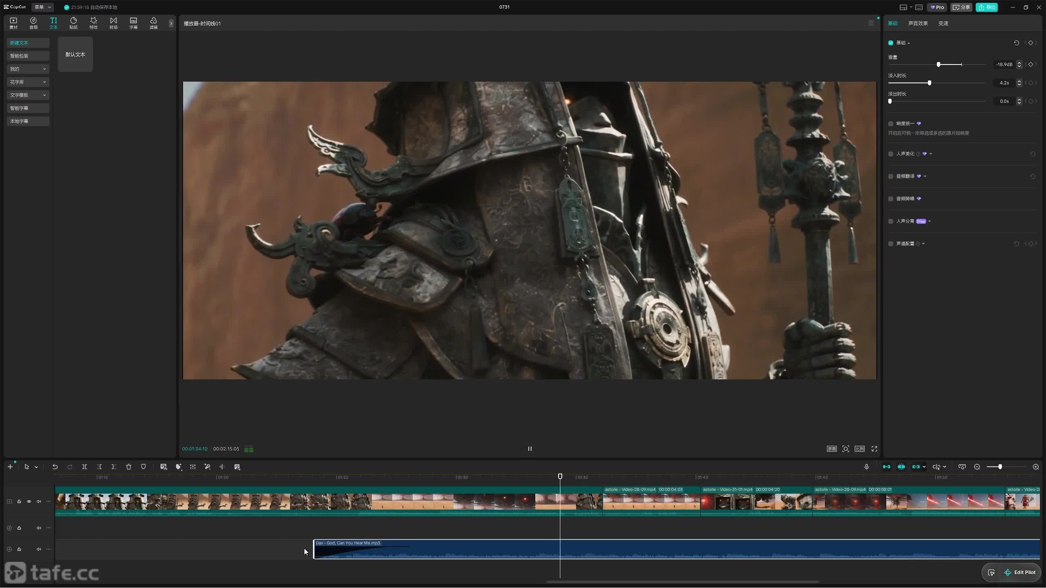Click the 导出 export button
The width and height of the screenshot is (1046, 588).
point(987,7)
